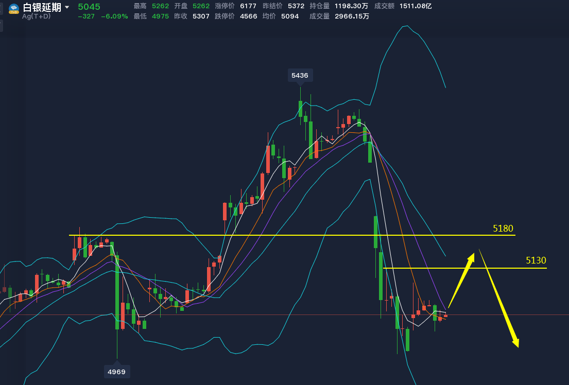This screenshot has width=569, height=385.
Task: Click the 涨停价 value 6177
Action: (x=248, y=6)
